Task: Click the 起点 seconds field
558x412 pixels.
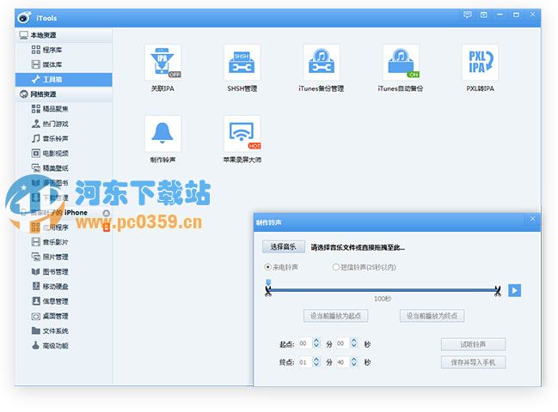Action: (x=342, y=343)
